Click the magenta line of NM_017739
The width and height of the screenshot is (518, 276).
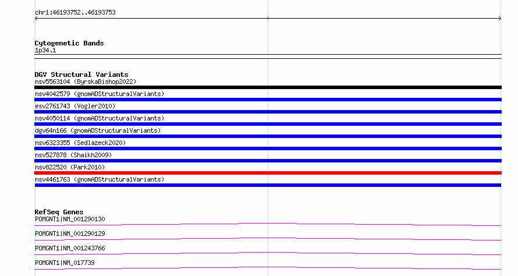(268, 268)
